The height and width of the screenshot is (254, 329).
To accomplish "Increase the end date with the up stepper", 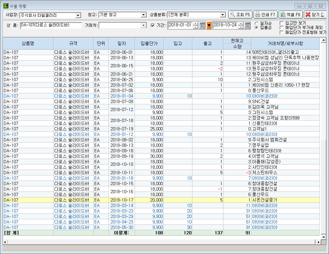I will [241, 24].
